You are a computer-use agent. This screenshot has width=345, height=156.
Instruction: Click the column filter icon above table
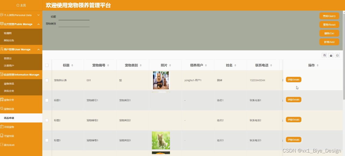point(325,55)
